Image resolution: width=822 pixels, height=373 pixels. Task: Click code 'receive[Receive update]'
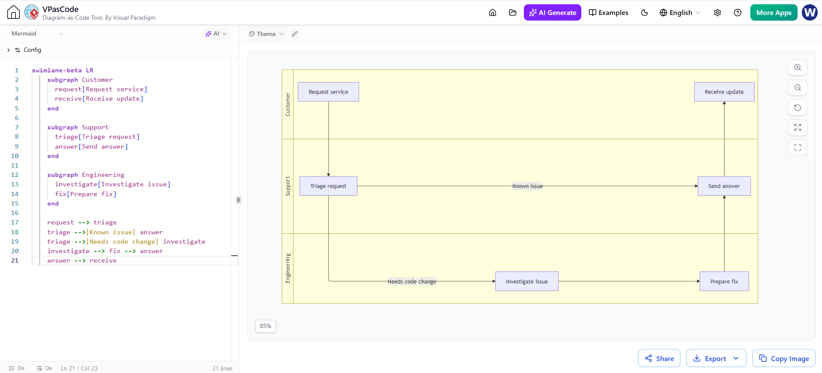tap(99, 98)
